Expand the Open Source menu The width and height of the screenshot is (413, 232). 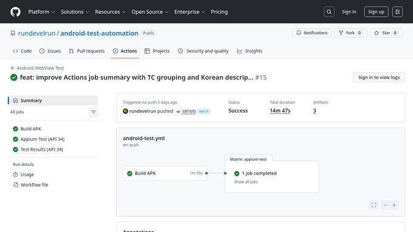click(150, 12)
